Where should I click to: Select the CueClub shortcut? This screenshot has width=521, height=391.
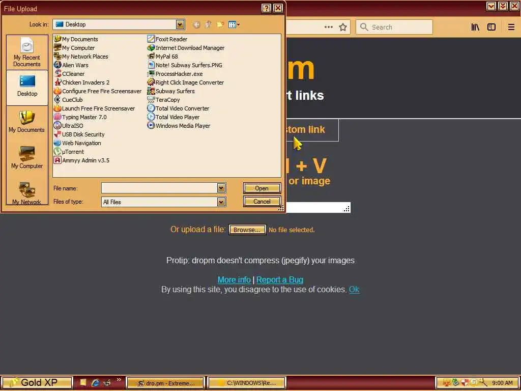[69, 100]
